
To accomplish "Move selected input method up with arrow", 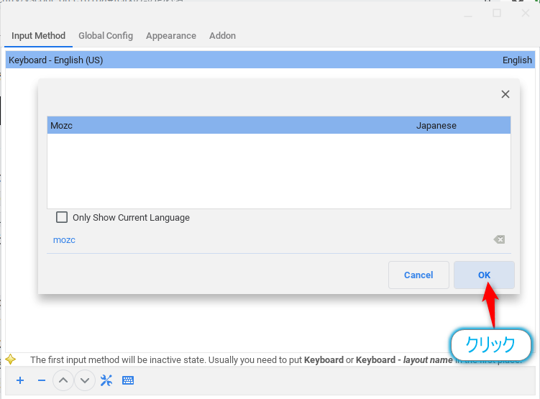I will (63, 380).
